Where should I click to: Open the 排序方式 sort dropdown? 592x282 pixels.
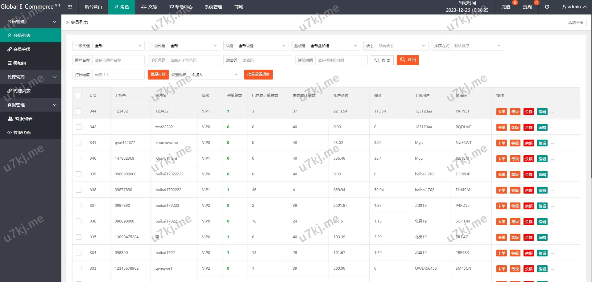coord(477,46)
